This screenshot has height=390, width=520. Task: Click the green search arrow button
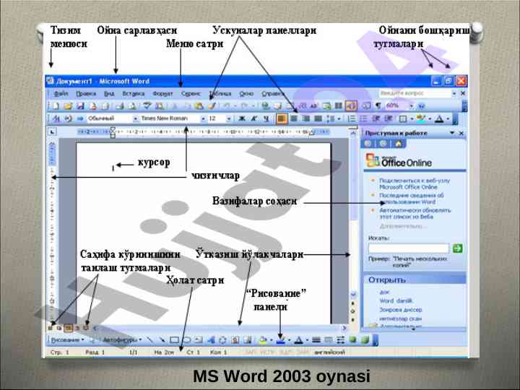(458, 248)
